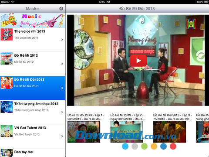The height and width of the screenshot is (157, 209).
Task: Open The voice nhi 2013 thumbnail icon
Action: coord(7,34)
